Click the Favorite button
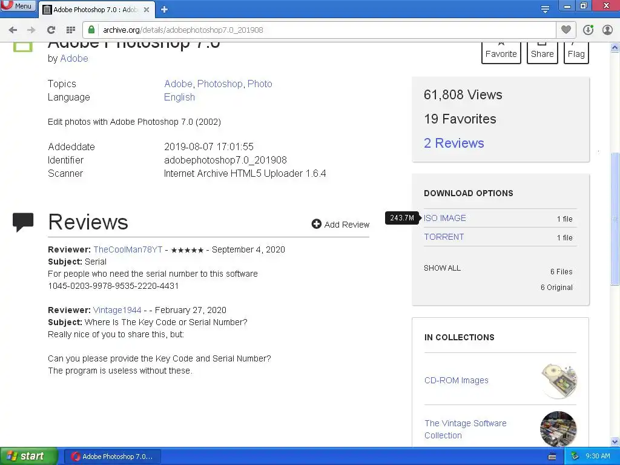 (501, 53)
